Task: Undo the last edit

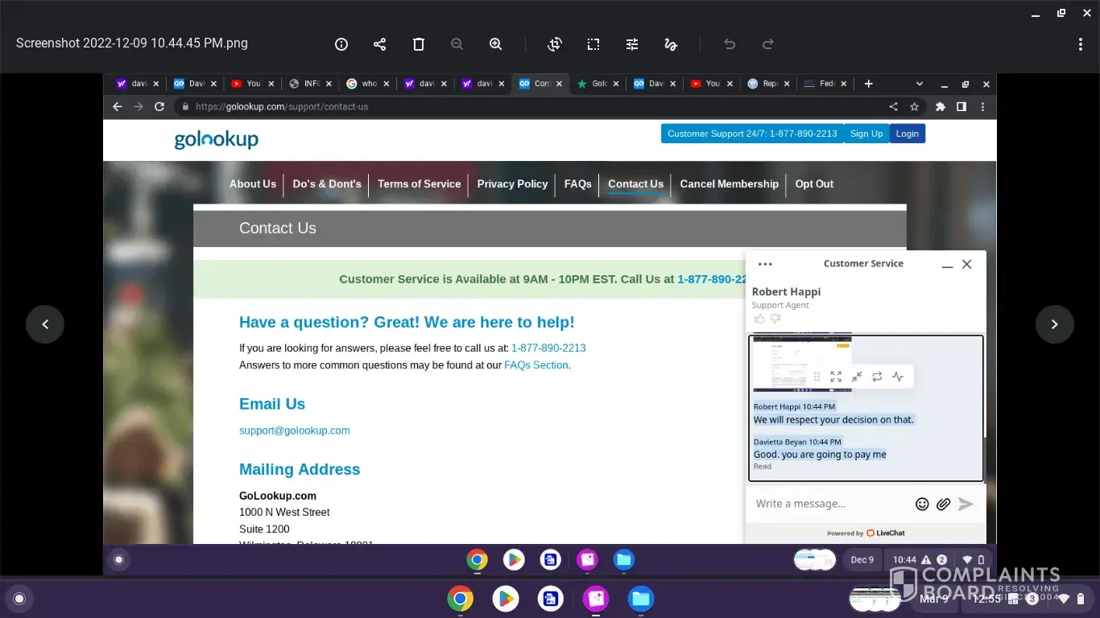Action: [x=730, y=44]
